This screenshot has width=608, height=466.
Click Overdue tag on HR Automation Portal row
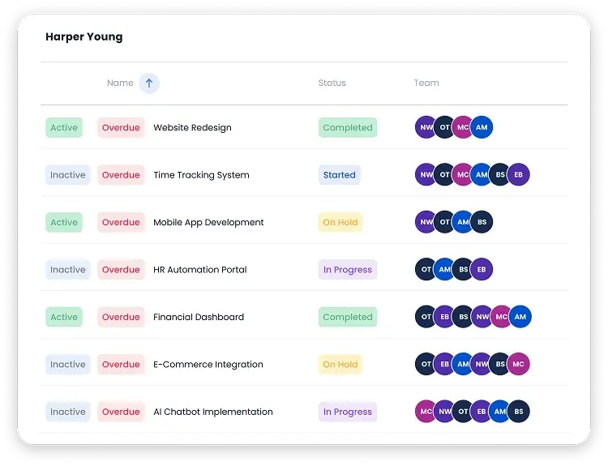click(x=121, y=269)
